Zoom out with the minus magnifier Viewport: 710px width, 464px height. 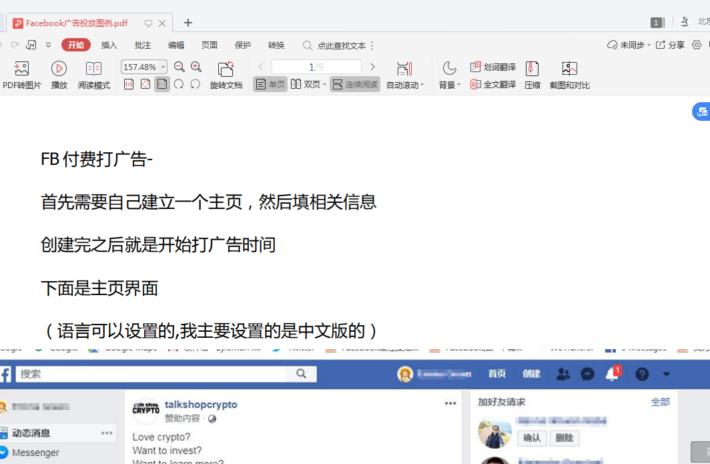[x=180, y=67]
